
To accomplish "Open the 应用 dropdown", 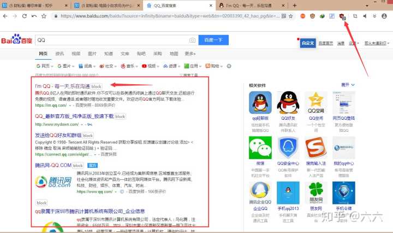I will click(x=193, y=66).
